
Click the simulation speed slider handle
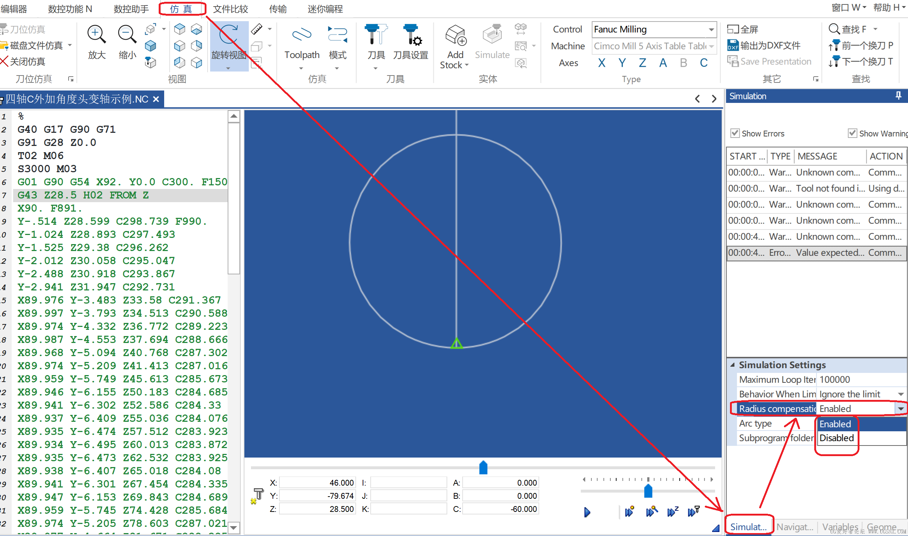pyautogui.click(x=648, y=491)
